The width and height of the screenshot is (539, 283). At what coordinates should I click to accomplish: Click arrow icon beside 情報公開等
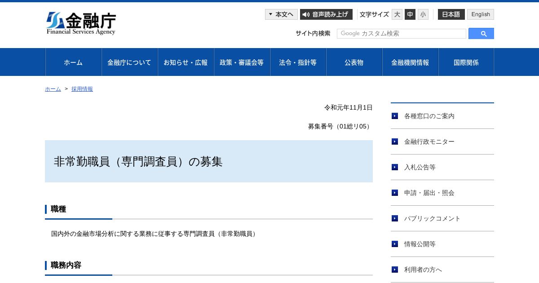[x=395, y=244]
